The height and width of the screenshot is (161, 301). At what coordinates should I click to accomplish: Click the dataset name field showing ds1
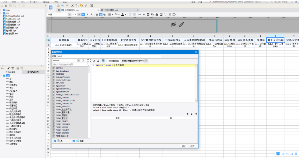click(x=109, y=56)
